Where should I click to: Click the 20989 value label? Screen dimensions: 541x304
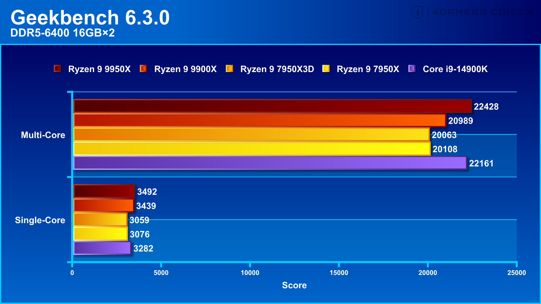[461, 121]
